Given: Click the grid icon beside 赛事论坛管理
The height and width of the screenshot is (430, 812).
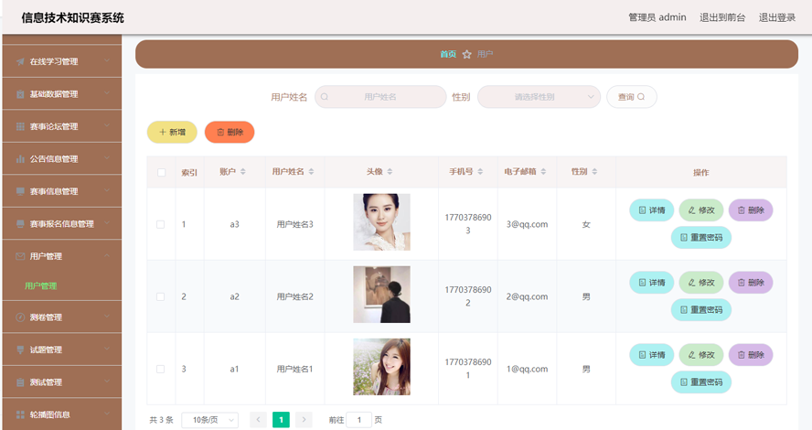Looking at the screenshot, I should [x=20, y=126].
